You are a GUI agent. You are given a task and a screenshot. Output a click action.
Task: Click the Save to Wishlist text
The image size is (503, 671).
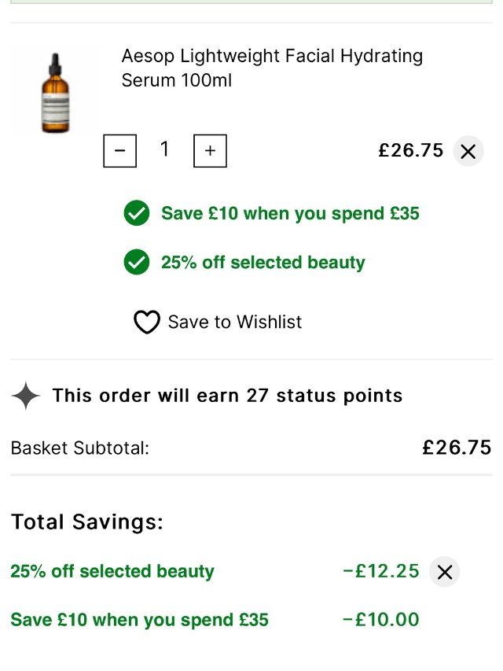(x=234, y=322)
